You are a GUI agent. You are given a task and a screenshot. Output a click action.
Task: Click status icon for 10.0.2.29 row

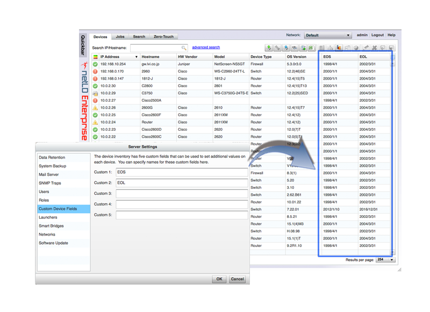(95, 93)
